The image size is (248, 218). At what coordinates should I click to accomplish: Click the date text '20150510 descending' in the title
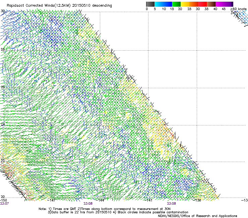[92, 6]
